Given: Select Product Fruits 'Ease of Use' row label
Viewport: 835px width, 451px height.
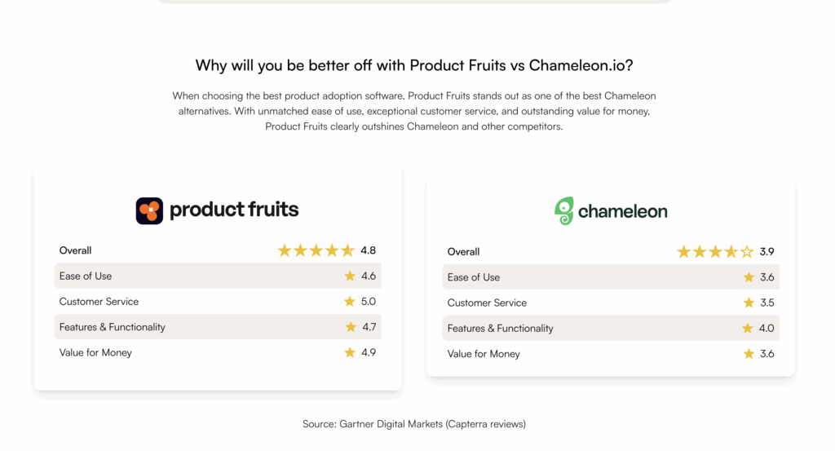Looking at the screenshot, I should click(86, 276).
